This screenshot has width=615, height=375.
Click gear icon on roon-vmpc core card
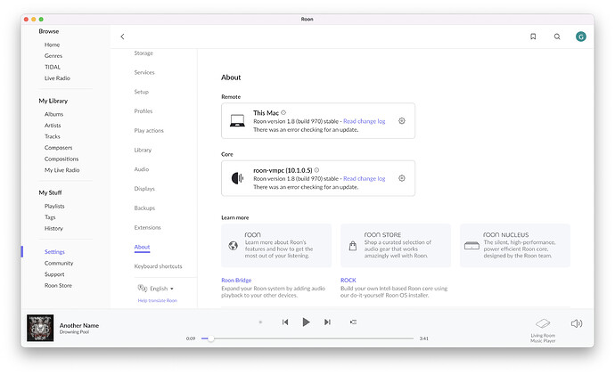402,178
